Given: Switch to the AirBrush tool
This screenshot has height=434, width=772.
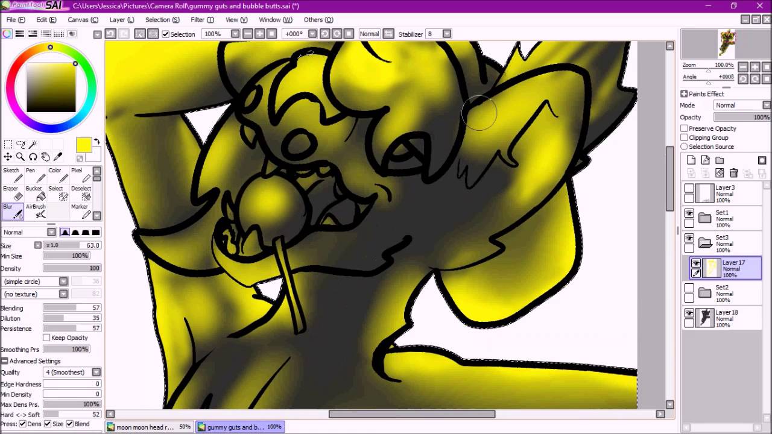Looking at the screenshot, I should point(34,211).
